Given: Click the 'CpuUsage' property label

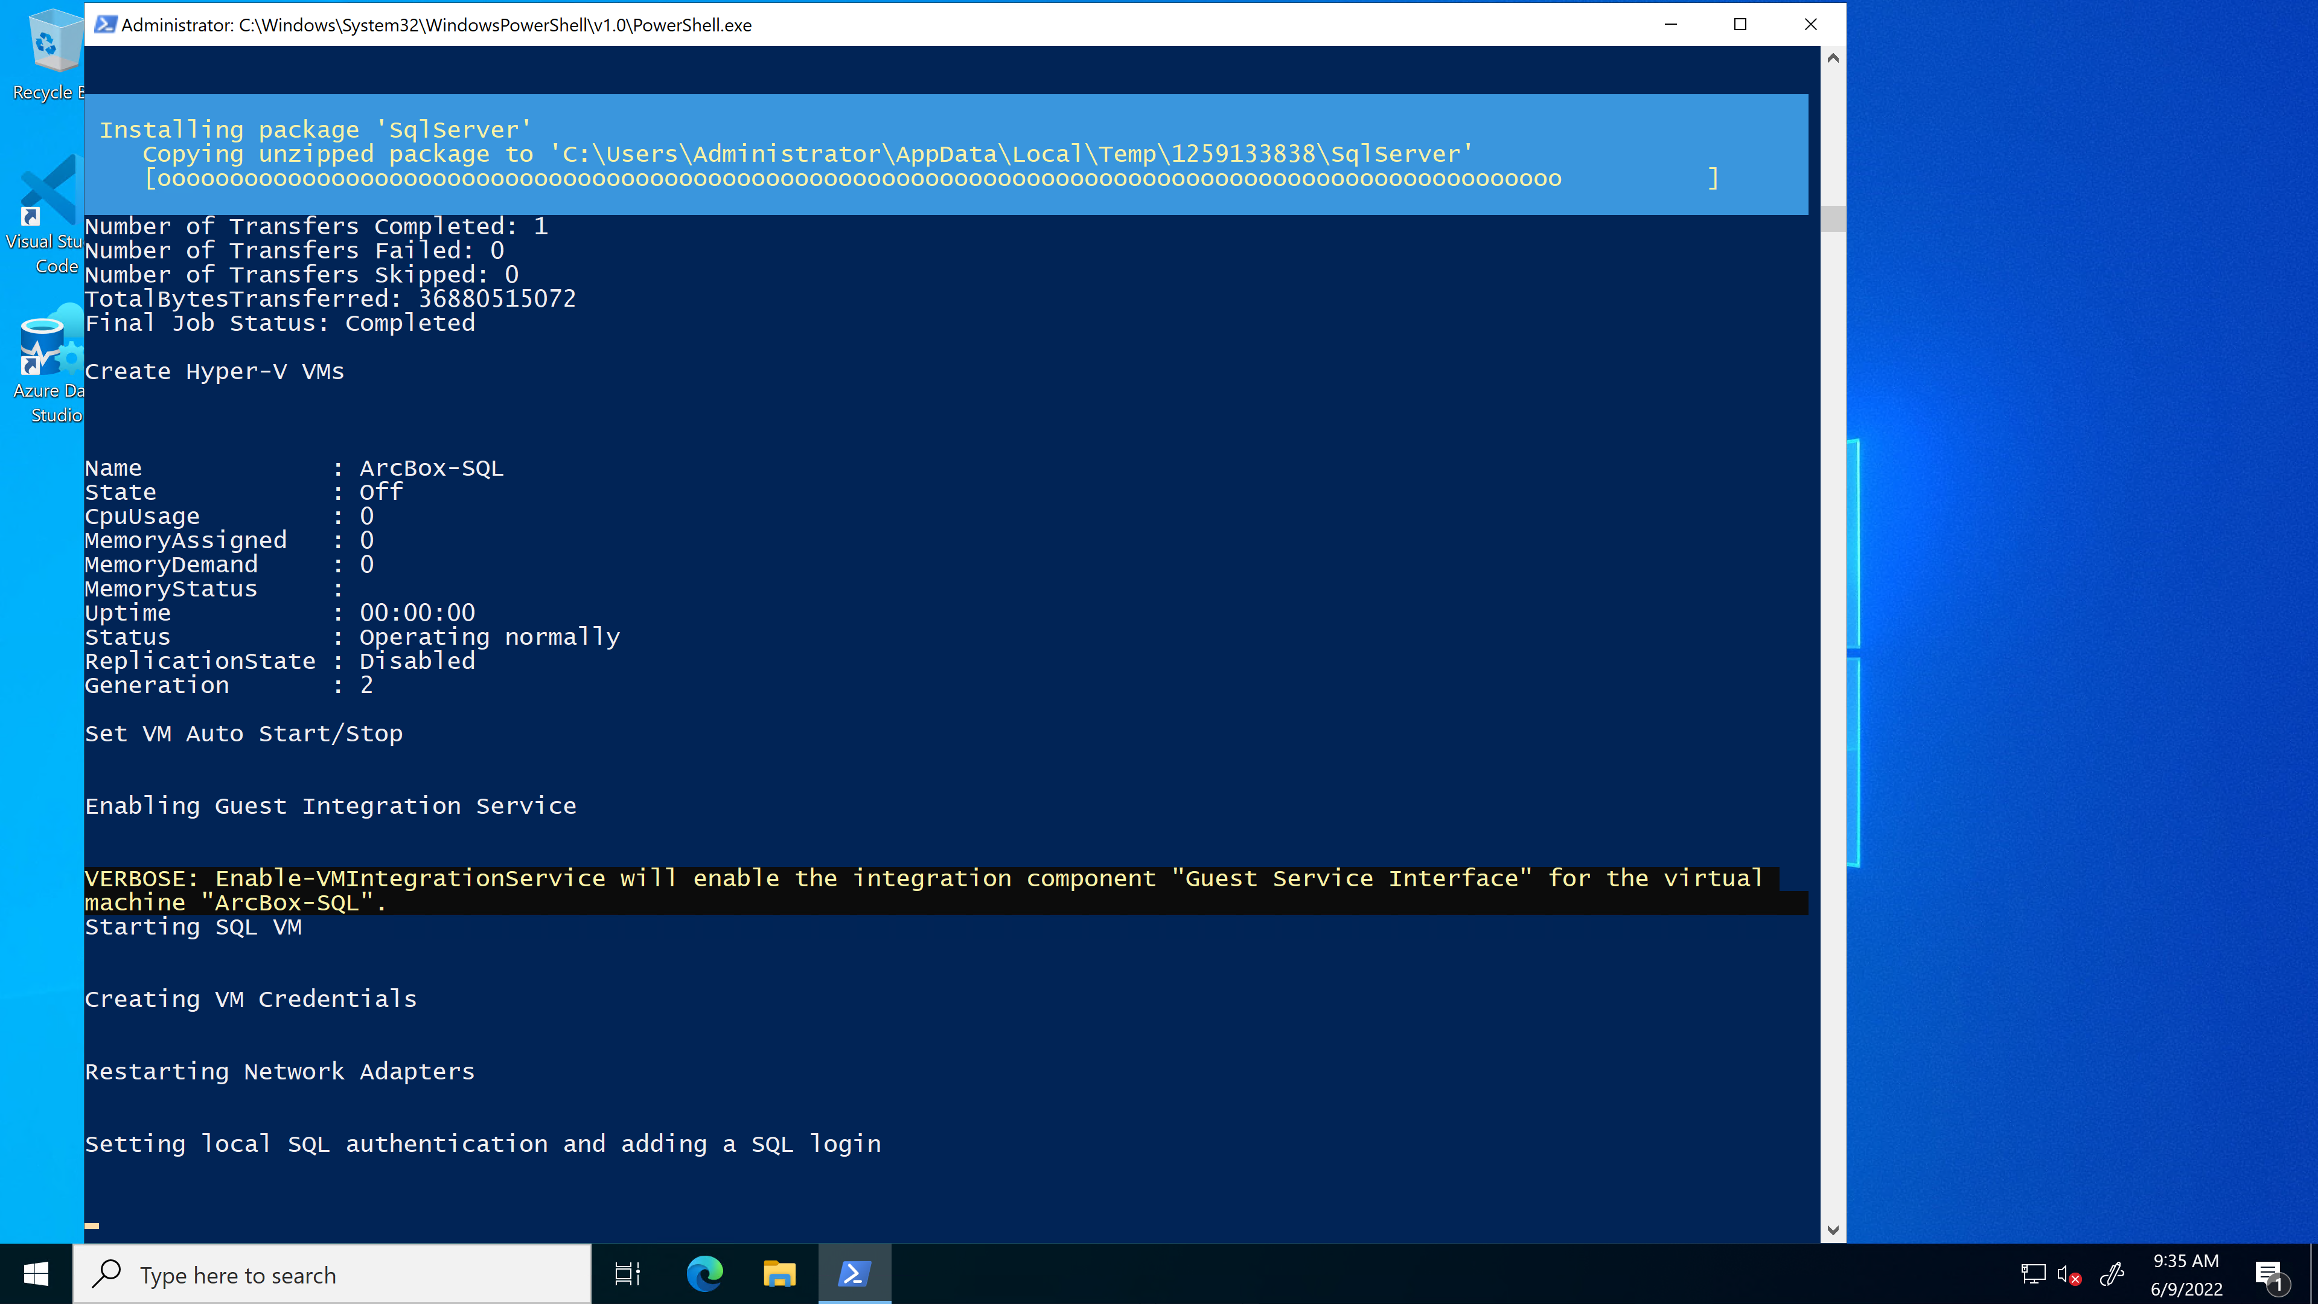Looking at the screenshot, I should (142, 517).
